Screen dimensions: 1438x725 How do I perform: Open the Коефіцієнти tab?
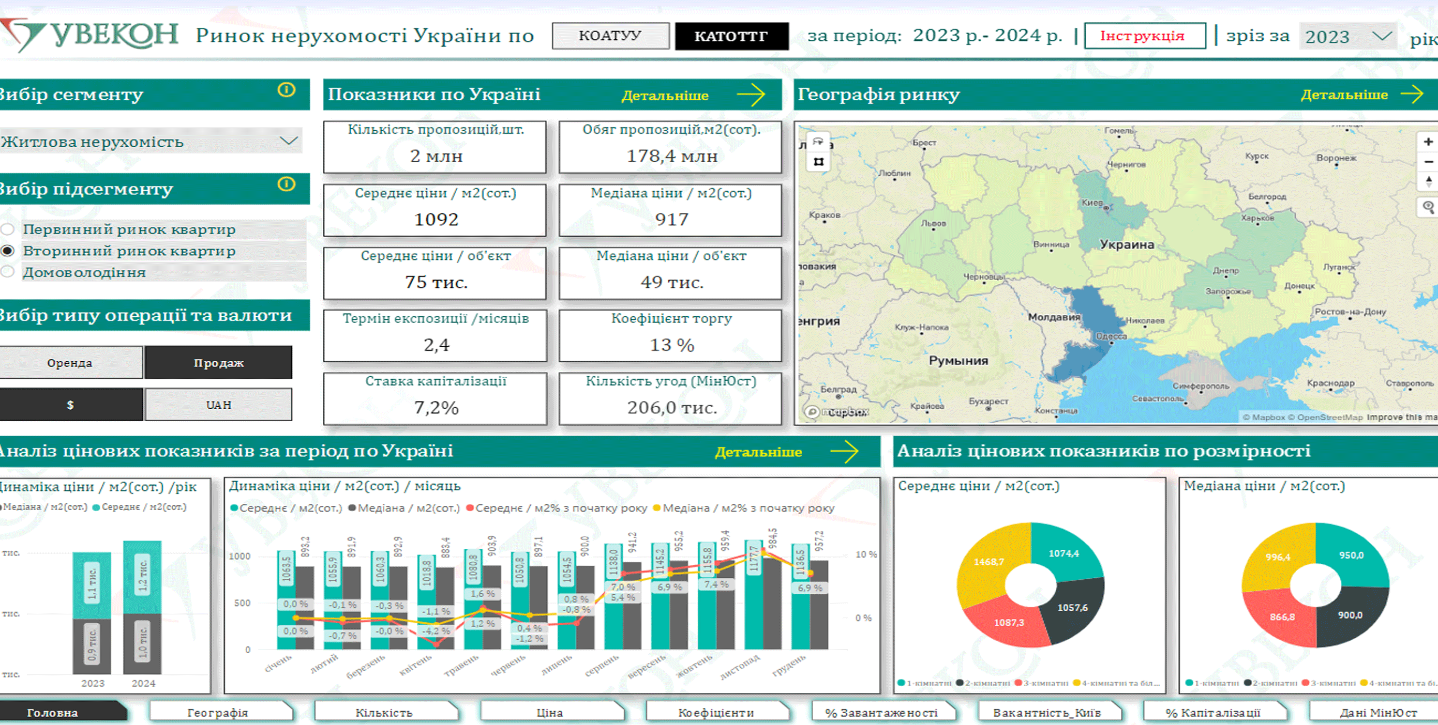717,712
